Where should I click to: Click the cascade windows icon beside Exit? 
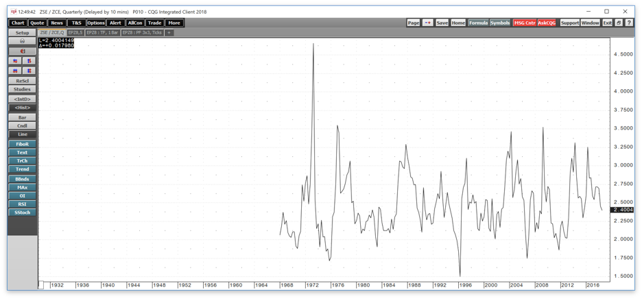(618, 23)
